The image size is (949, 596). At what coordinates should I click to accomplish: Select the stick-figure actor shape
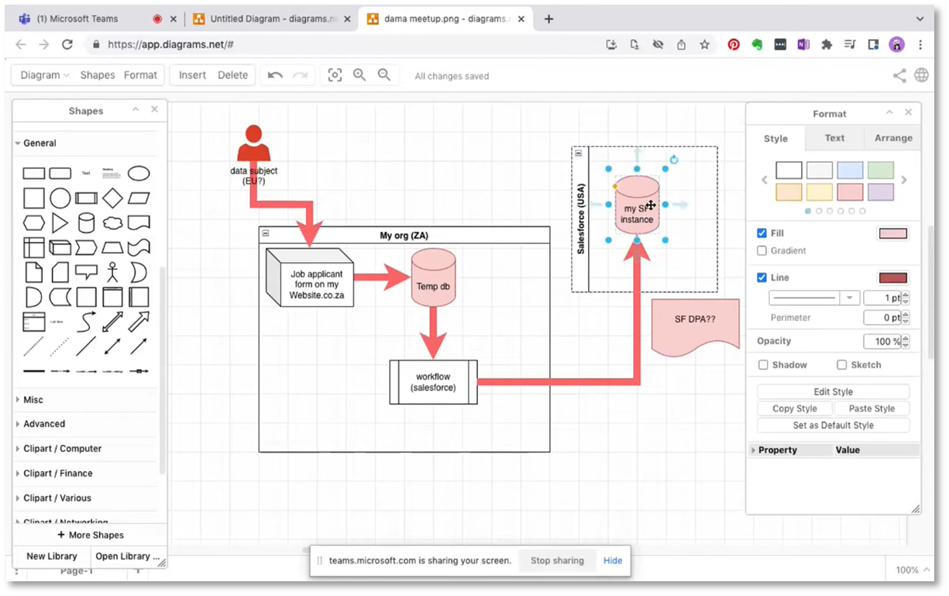point(112,273)
